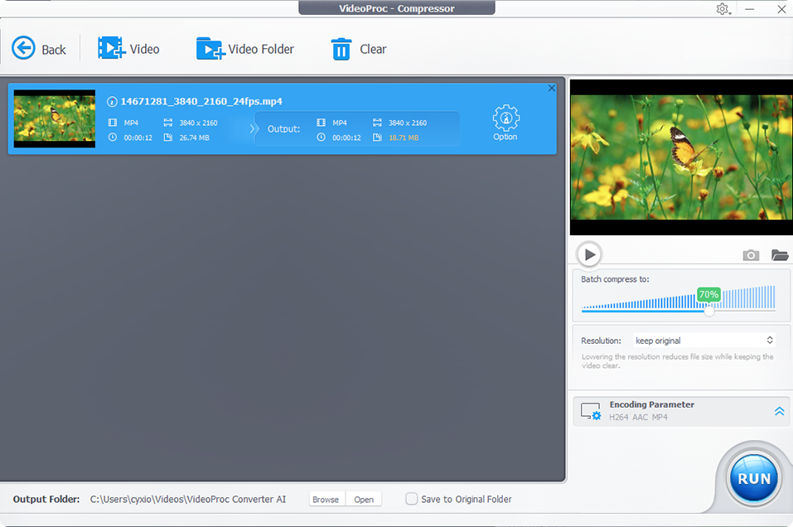Remove the 14671281 video from the list
This screenshot has width=793, height=527.
click(x=551, y=88)
